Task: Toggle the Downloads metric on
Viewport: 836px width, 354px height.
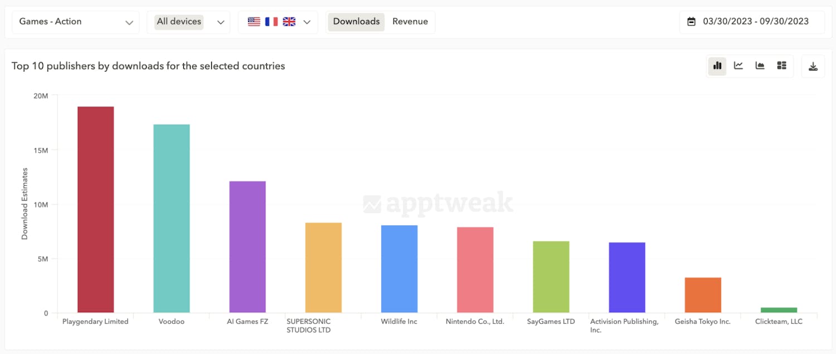Action: (x=356, y=22)
